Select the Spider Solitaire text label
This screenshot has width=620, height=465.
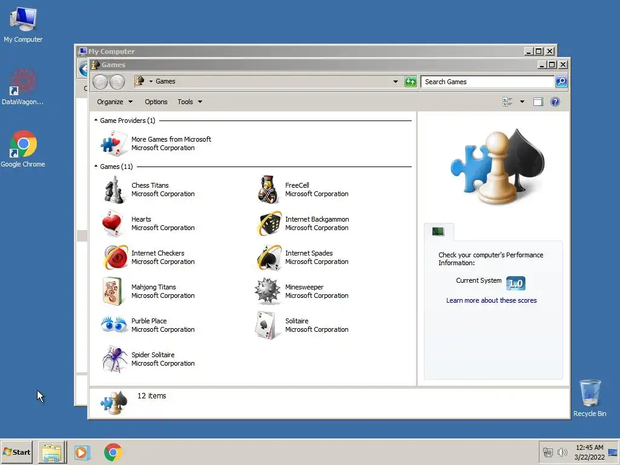[x=153, y=355]
